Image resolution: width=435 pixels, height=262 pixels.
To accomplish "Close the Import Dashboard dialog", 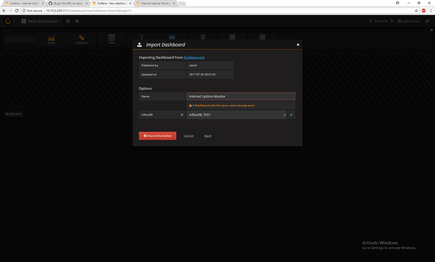I will [298, 45].
